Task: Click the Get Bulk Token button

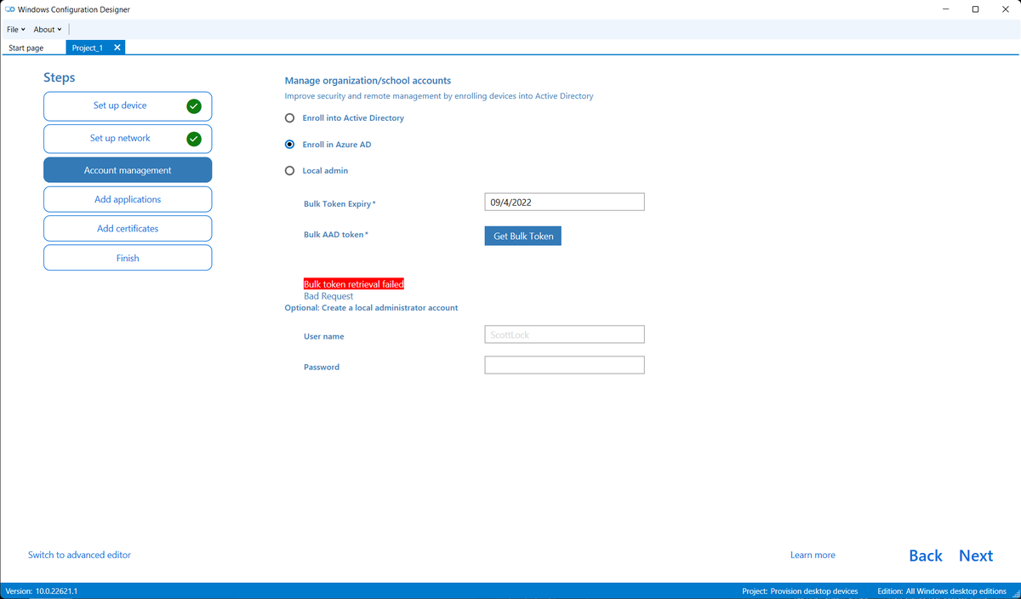Action: (x=523, y=236)
